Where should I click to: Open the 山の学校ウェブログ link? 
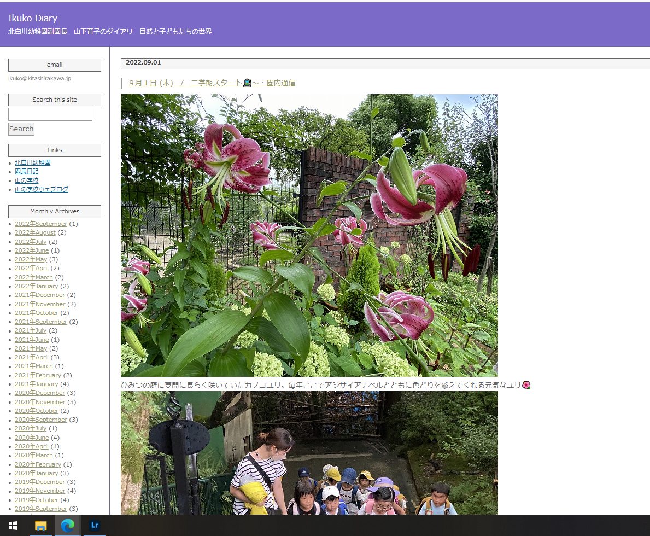42,189
